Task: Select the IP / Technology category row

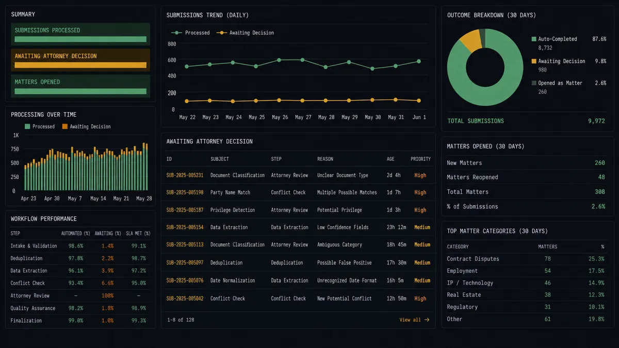Action: pyautogui.click(x=526, y=283)
